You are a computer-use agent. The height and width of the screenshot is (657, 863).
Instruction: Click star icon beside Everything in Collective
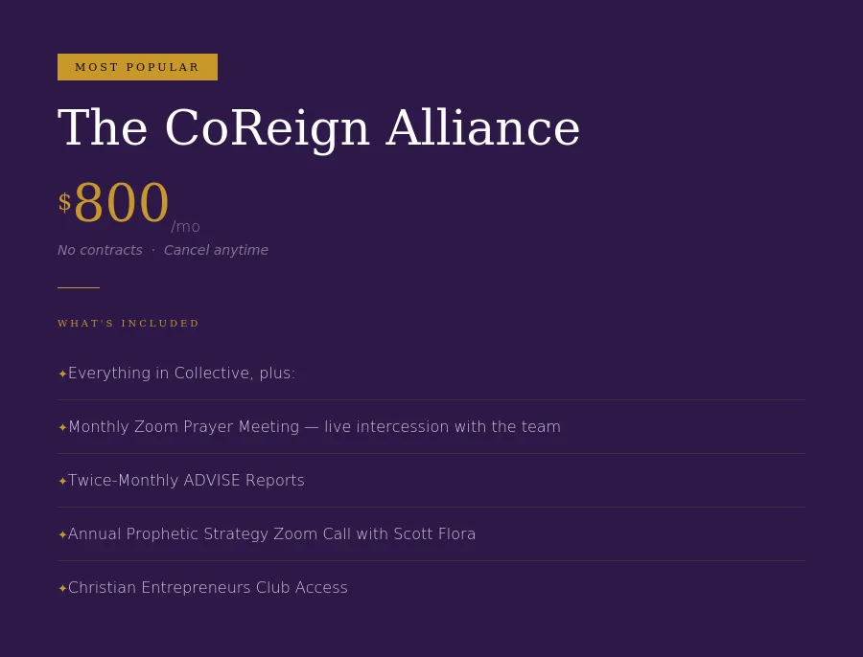[x=62, y=374]
